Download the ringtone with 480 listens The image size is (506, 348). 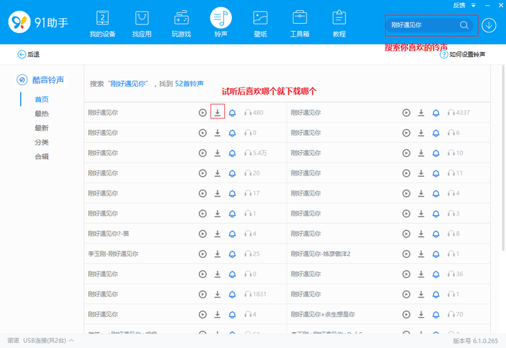[218, 113]
